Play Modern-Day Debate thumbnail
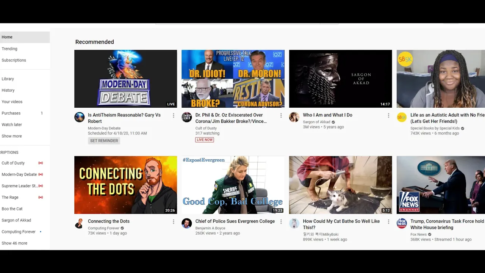485x273 pixels. point(125,79)
